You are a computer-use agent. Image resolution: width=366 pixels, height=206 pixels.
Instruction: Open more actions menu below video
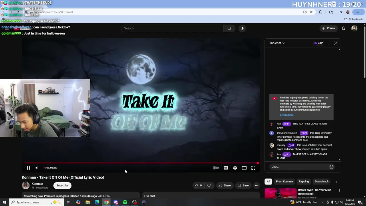pos(256,185)
